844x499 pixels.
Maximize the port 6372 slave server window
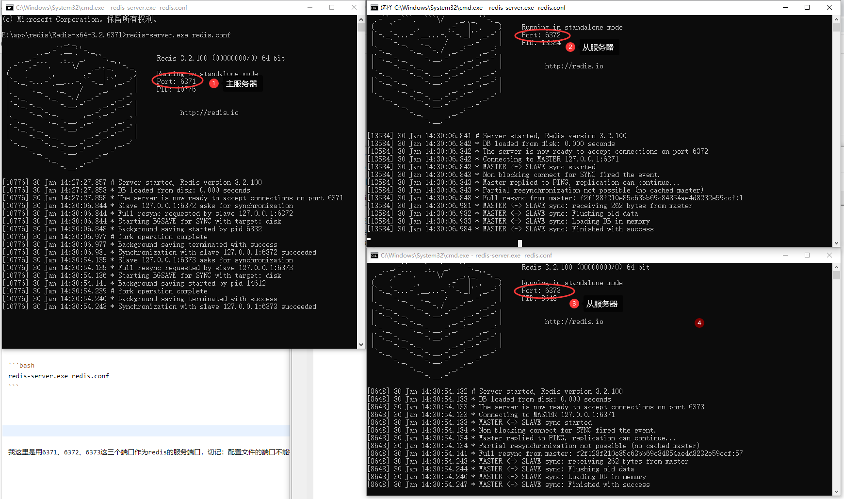[807, 7]
